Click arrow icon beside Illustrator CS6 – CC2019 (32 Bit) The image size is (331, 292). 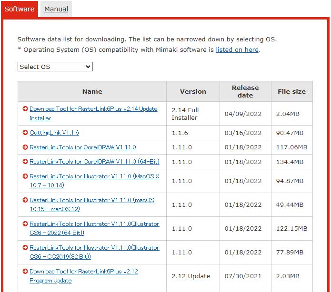25,248
